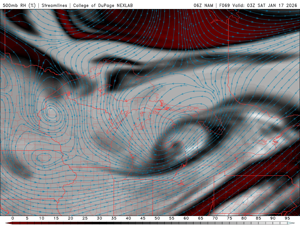Click 'College of DuPage NEXLAB' text
The width and height of the screenshot is (300, 225).
103,5
